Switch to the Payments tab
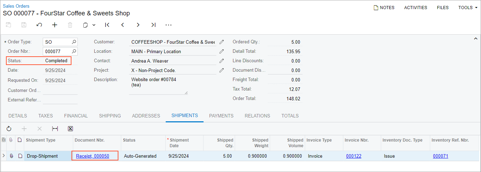The image size is (481, 172). (x=221, y=116)
